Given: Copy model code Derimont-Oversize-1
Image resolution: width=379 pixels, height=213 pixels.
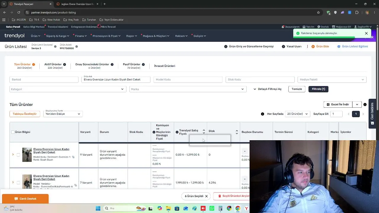Looking at the screenshot, I should pyautogui.click(x=73, y=157).
